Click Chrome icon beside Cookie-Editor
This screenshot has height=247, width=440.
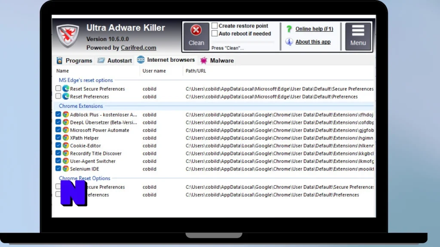[66, 146]
